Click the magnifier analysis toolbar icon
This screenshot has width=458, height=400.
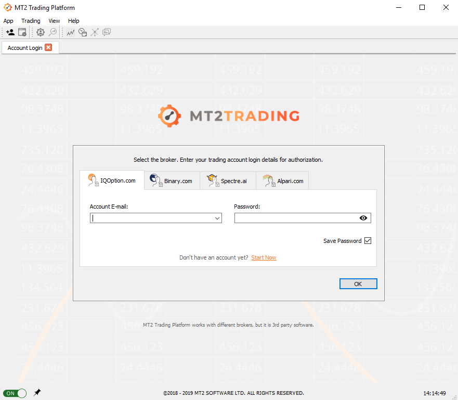[x=53, y=32]
